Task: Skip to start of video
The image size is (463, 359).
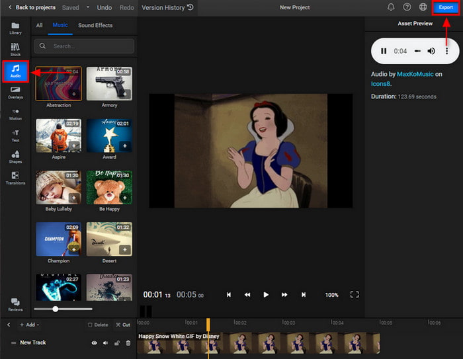Action: (229, 295)
